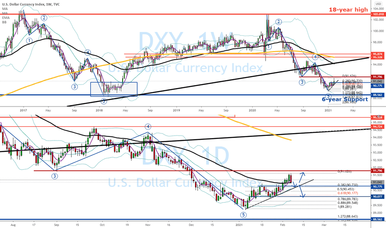This screenshot has height=228, width=386.
Task: Click the 89.000 price axis value
Action: tap(379, 213)
